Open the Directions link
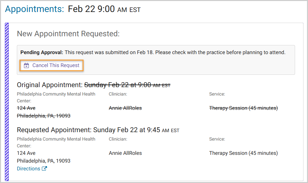This screenshot has width=308, height=183. [x=29, y=169]
